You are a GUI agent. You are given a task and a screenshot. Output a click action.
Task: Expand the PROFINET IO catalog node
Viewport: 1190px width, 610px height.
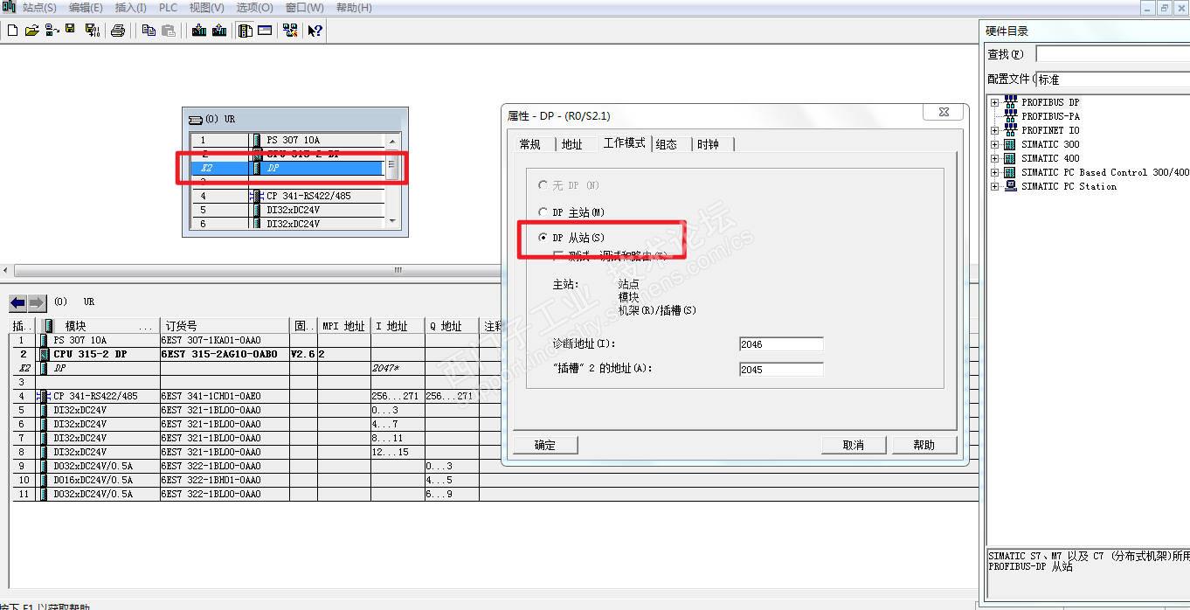[994, 130]
